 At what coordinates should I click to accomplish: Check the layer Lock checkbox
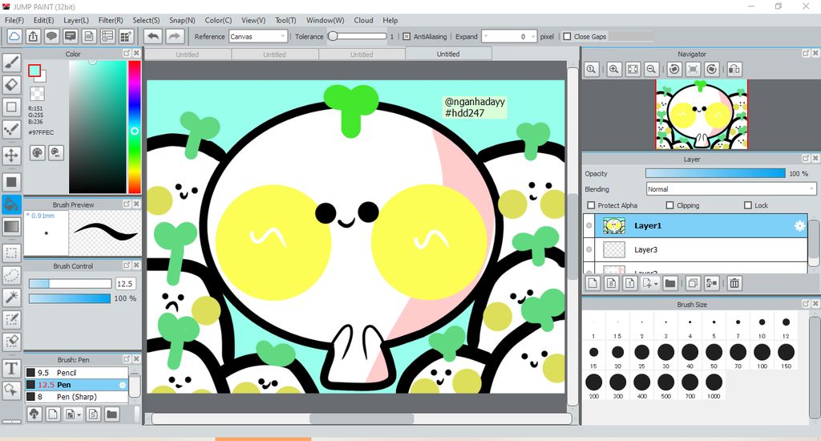click(748, 205)
